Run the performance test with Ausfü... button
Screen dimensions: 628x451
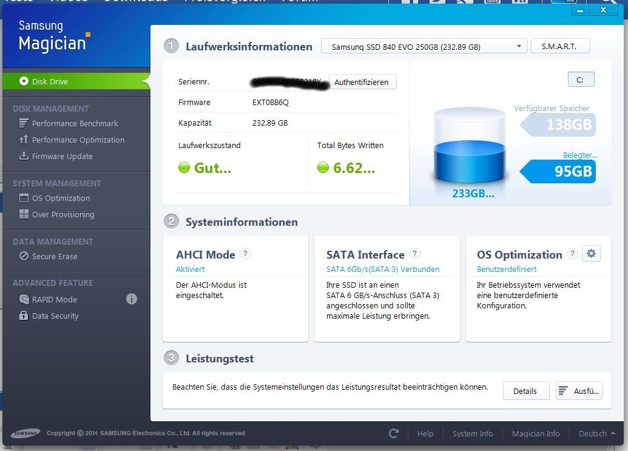pyautogui.click(x=579, y=391)
